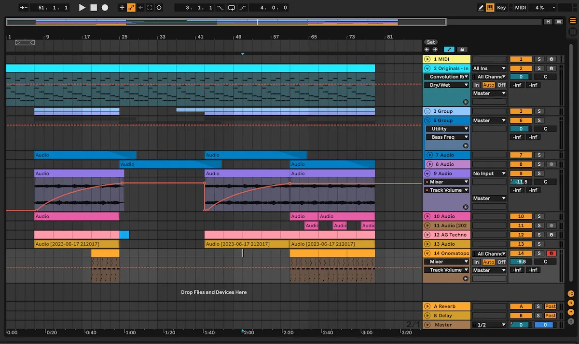
Task: Toggle the Follow arrow button beside position
Action: pos(23,8)
